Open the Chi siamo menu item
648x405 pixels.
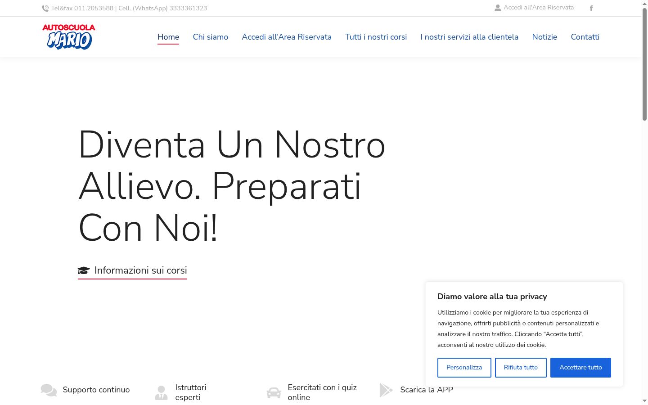(x=211, y=37)
